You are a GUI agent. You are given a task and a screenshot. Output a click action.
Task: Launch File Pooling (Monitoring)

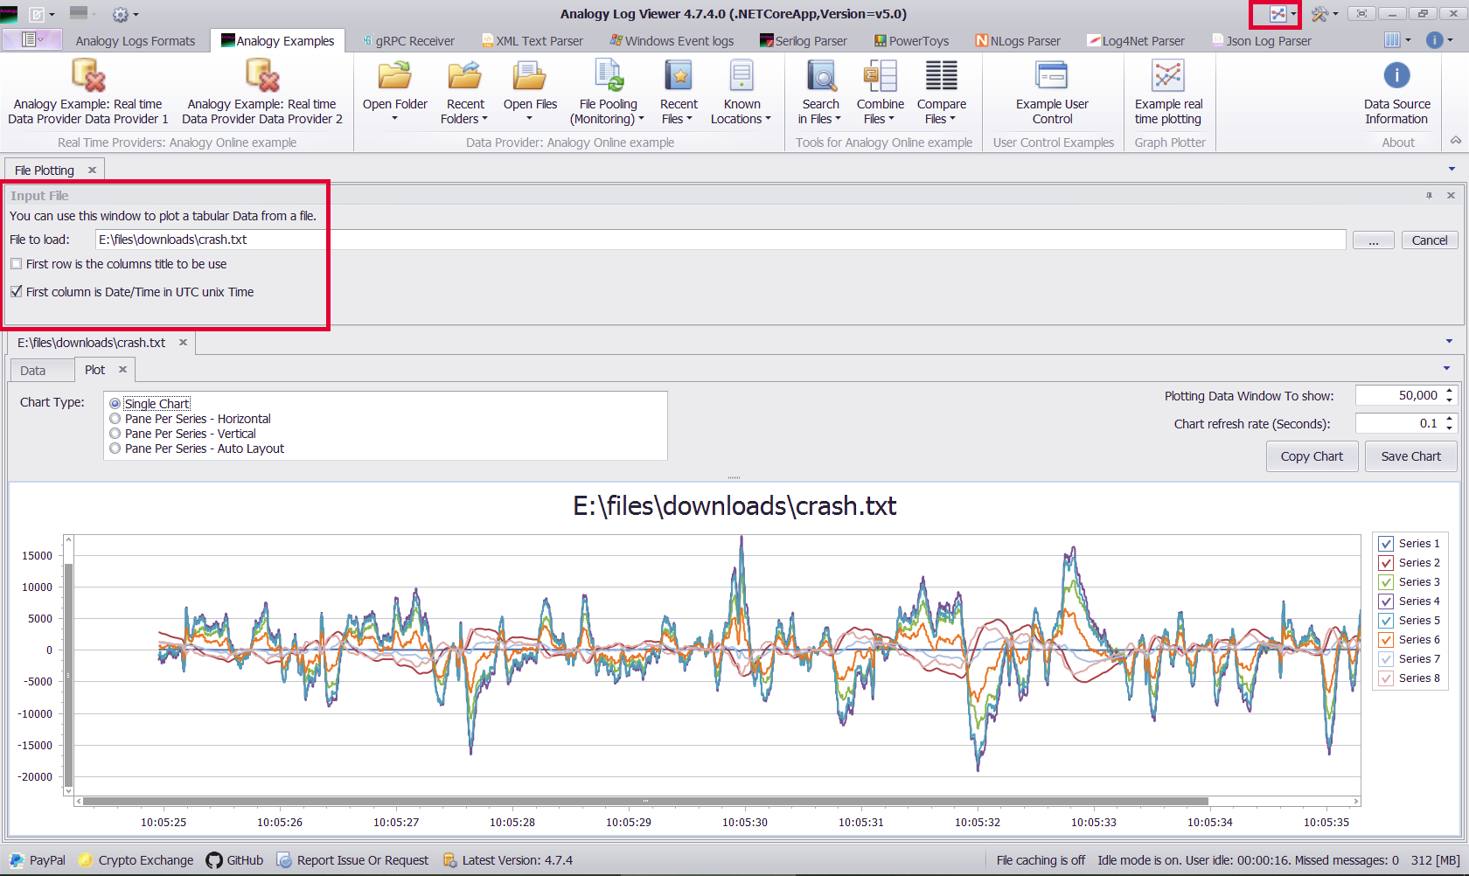(608, 92)
